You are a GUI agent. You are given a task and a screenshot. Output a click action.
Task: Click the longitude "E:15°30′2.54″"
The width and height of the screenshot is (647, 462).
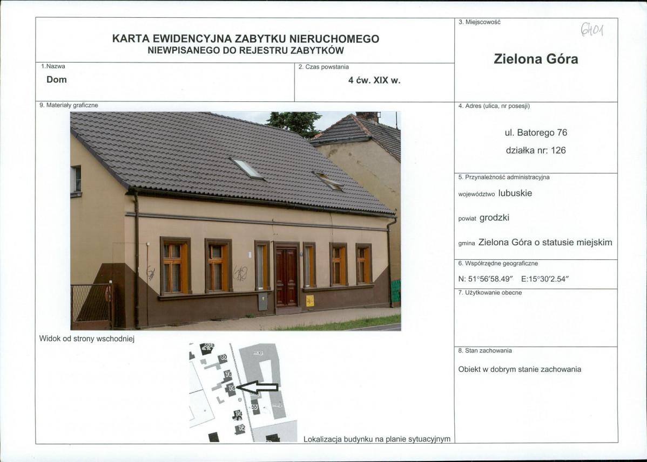(x=545, y=279)
